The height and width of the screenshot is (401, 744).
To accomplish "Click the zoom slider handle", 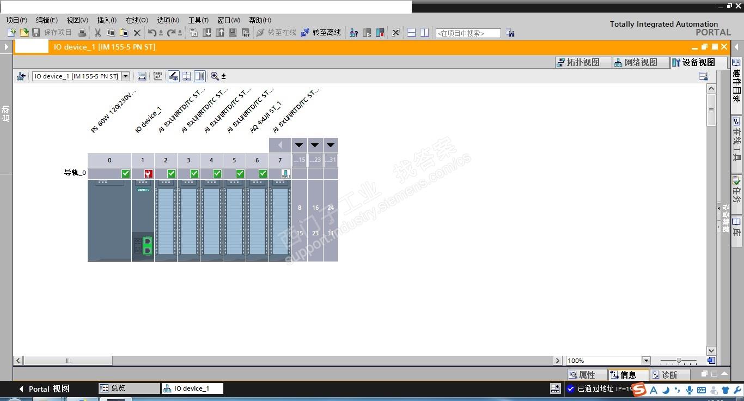I will pos(679,361).
